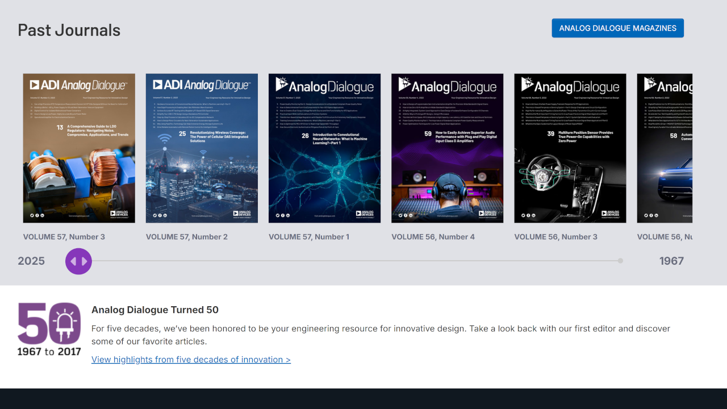Open Volume 57 Number 2 cover

[x=202, y=148]
